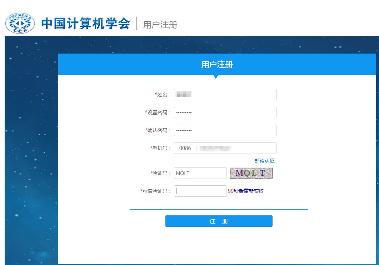Viewport: 379px width, 265px height.
Task: Click the blue 用户注册 form header banner
Action: (x=217, y=65)
